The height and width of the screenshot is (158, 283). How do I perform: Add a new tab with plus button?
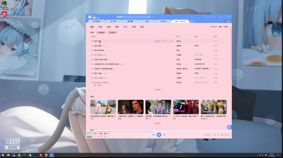pos(192,22)
